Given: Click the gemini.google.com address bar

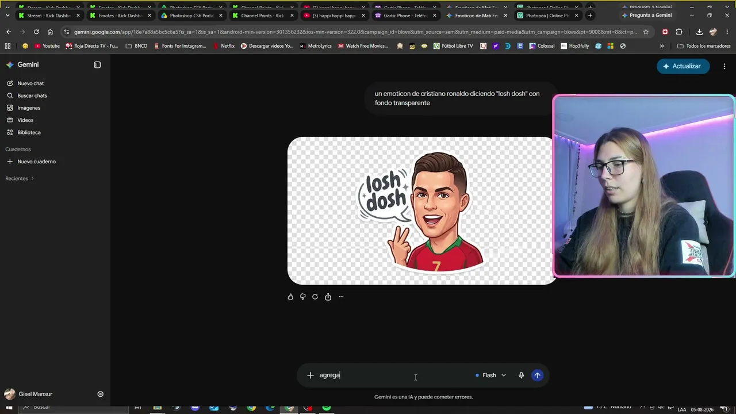Looking at the screenshot, I should (355, 32).
